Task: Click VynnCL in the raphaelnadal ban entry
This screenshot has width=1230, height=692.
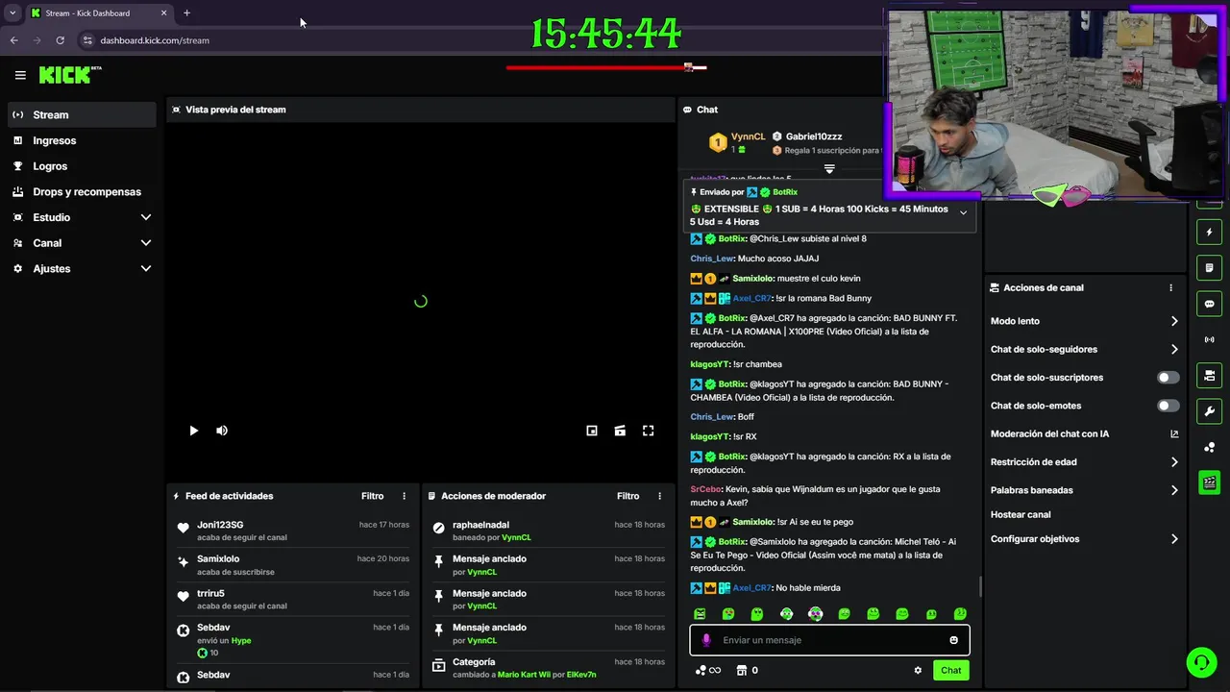Action: pos(516,537)
